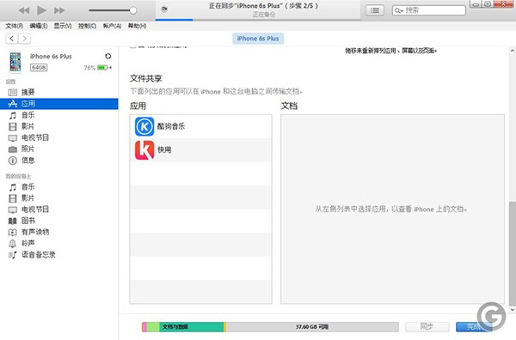Viewport: 516px width, 340px height.
Task: Click the scrollbar down arrow
Action: tap(512, 309)
